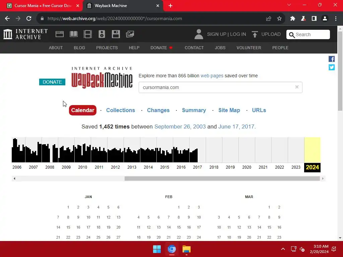Share page on Twitter

tap(332, 67)
